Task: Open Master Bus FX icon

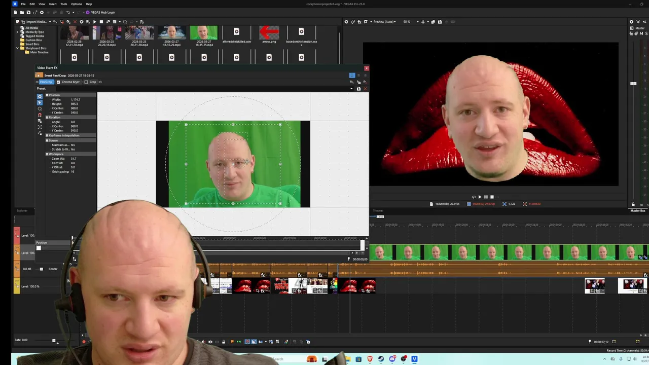Action: click(631, 33)
